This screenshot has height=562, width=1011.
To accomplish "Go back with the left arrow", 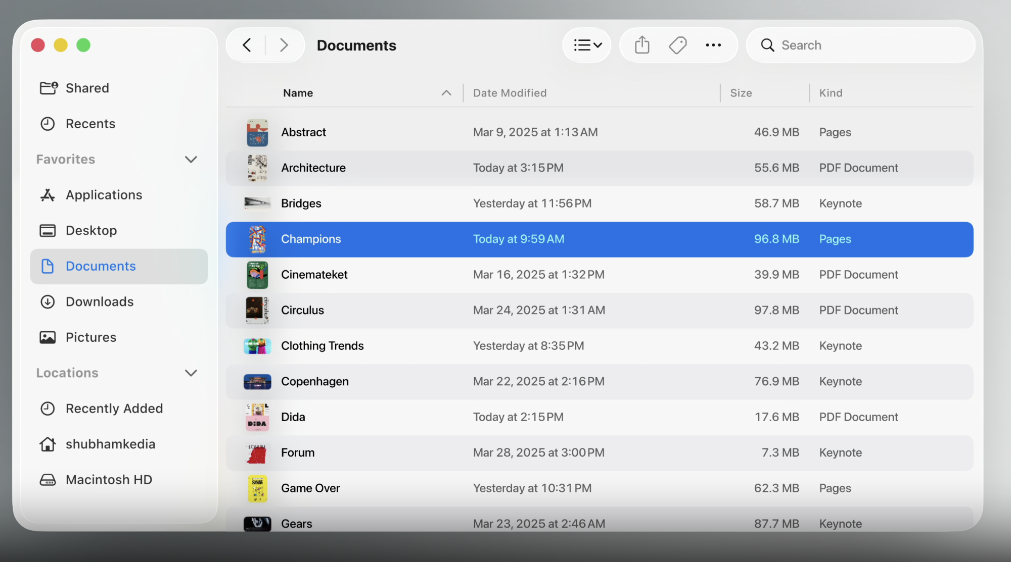I will click(247, 45).
